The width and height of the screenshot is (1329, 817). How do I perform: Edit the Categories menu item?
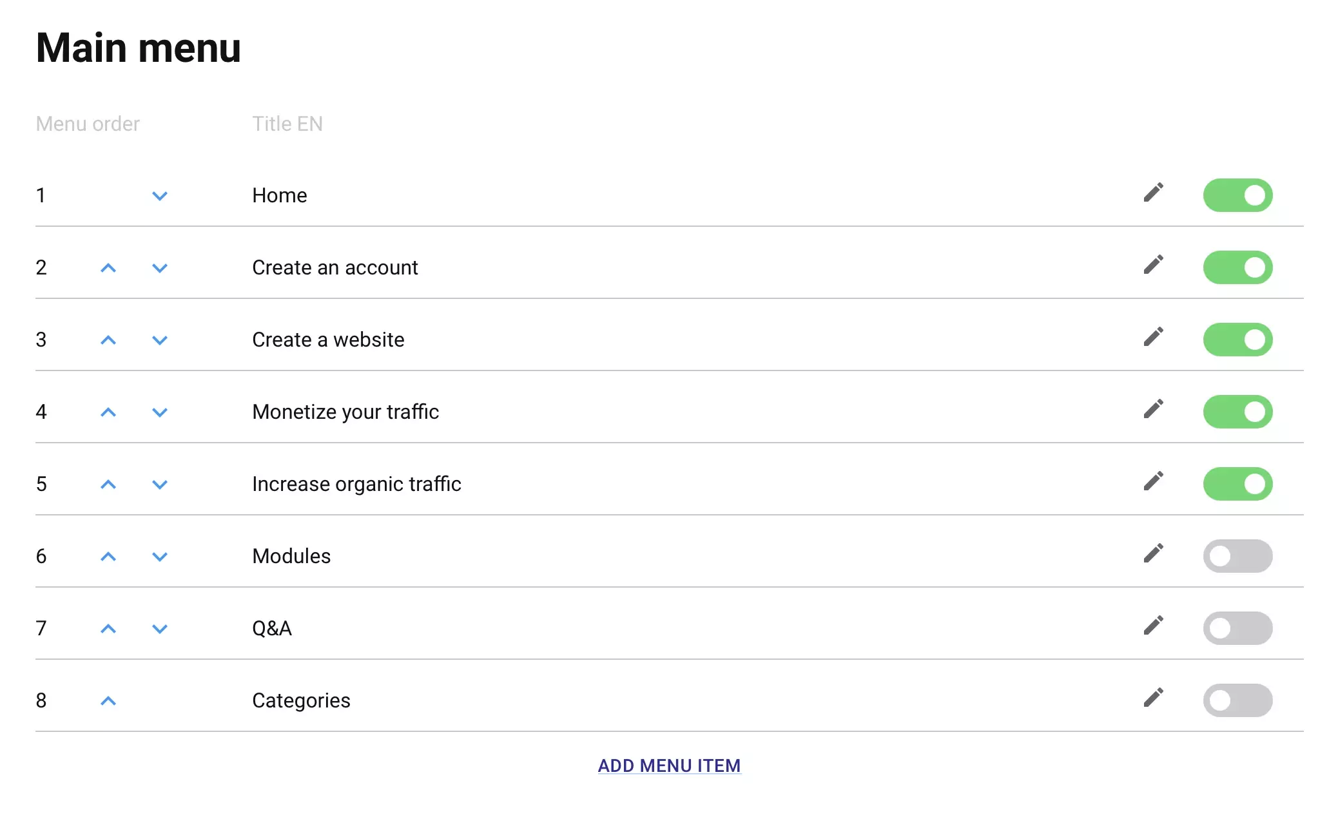pyautogui.click(x=1153, y=698)
